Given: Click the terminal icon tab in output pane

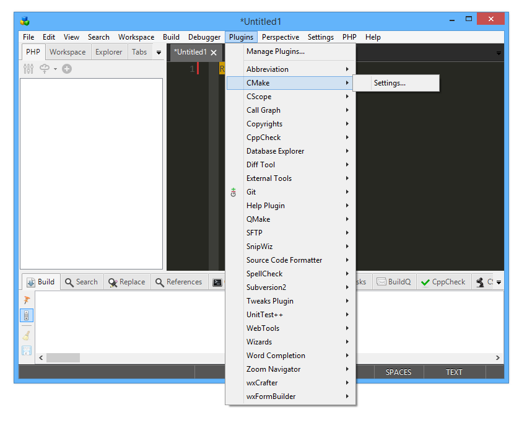Looking at the screenshot, I should (x=217, y=282).
